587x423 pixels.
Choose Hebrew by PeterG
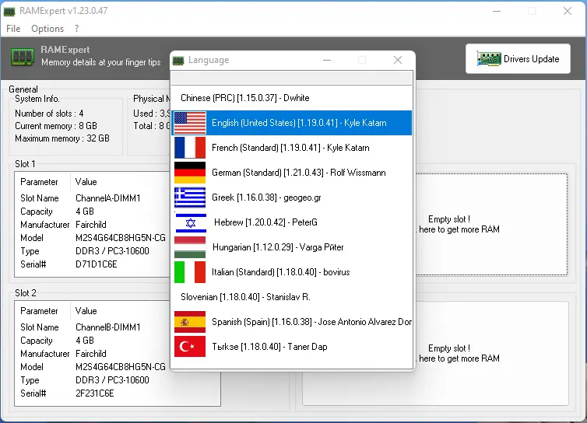tap(265, 222)
